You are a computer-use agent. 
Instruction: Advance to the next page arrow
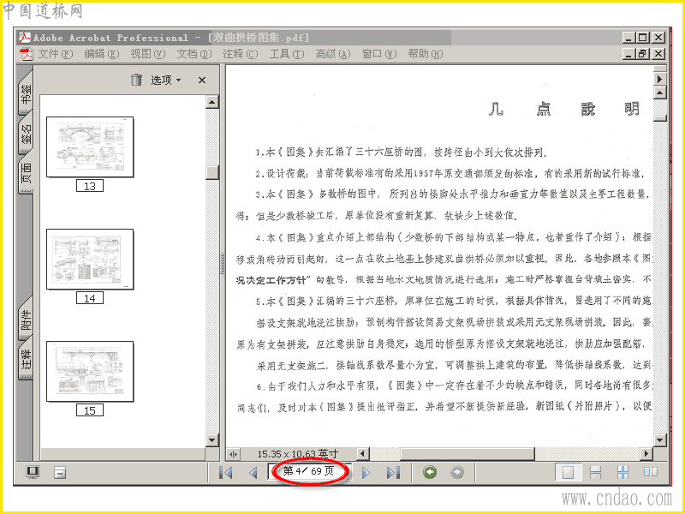point(366,473)
